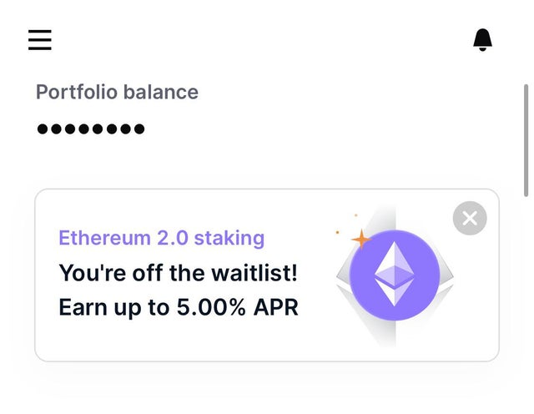Click the white Ethereum diamond logo
Image resolution: width=534 pixels, height=414 pixels.
point(395,274)
